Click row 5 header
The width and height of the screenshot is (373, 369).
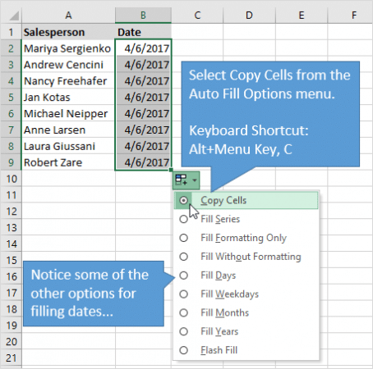pyautogui.click(x=11, y=98)
